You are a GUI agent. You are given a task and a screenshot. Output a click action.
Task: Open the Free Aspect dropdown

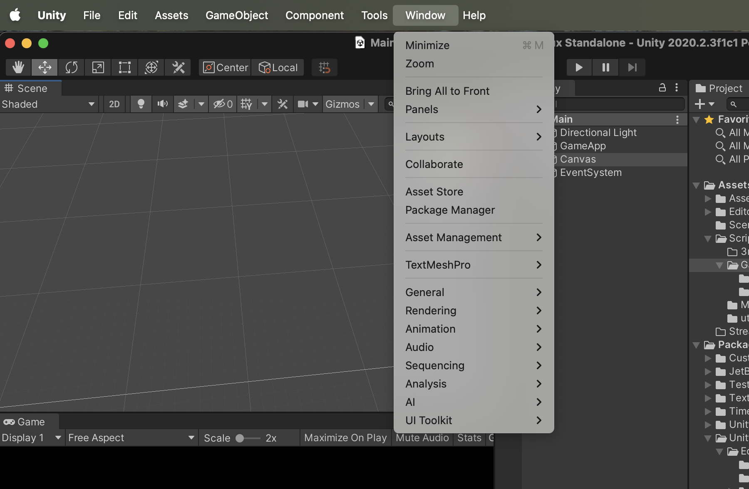point(131,438)
